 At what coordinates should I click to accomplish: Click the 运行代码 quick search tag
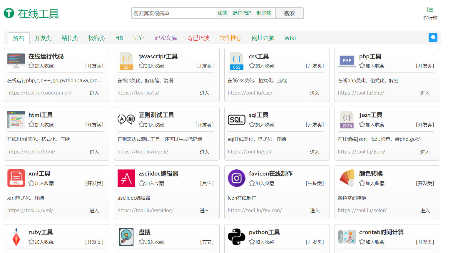coord(242,13)
